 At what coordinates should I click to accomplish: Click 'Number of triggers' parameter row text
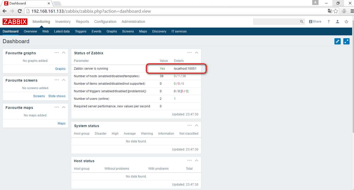[x=110, y=91]
